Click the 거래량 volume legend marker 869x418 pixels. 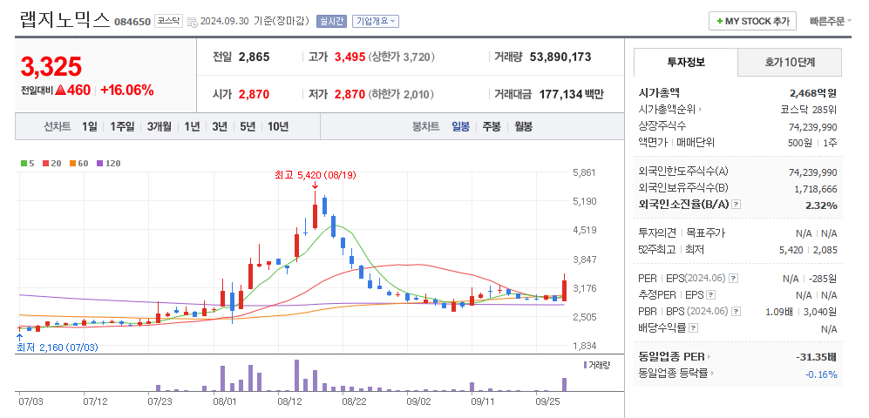[596, 364]
